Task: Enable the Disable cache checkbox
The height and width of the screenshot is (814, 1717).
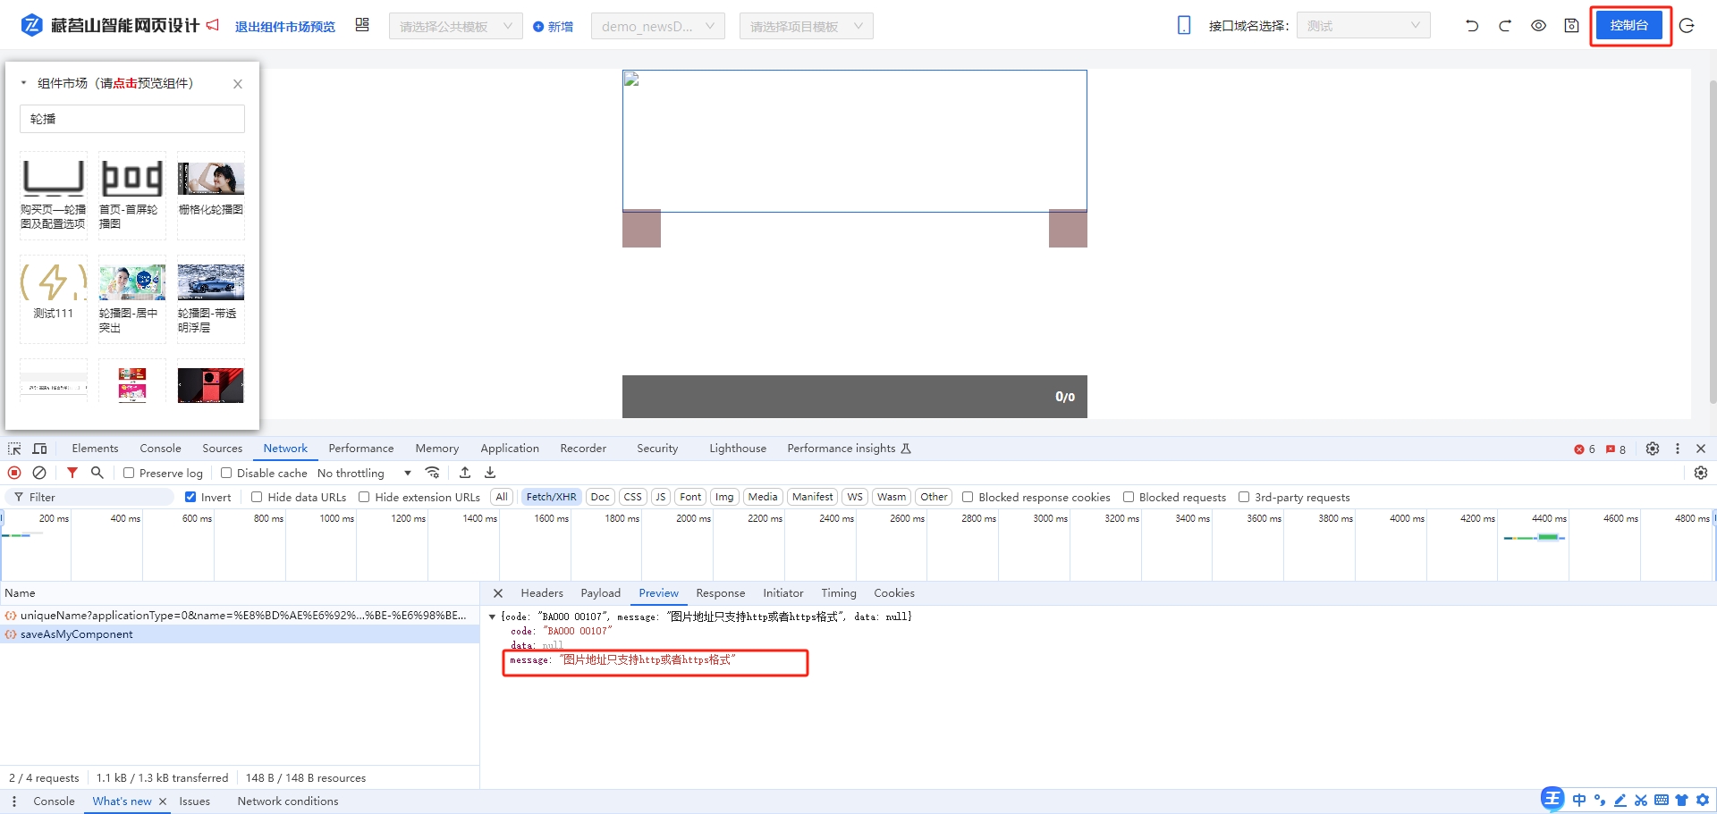Action: (226, 473)
